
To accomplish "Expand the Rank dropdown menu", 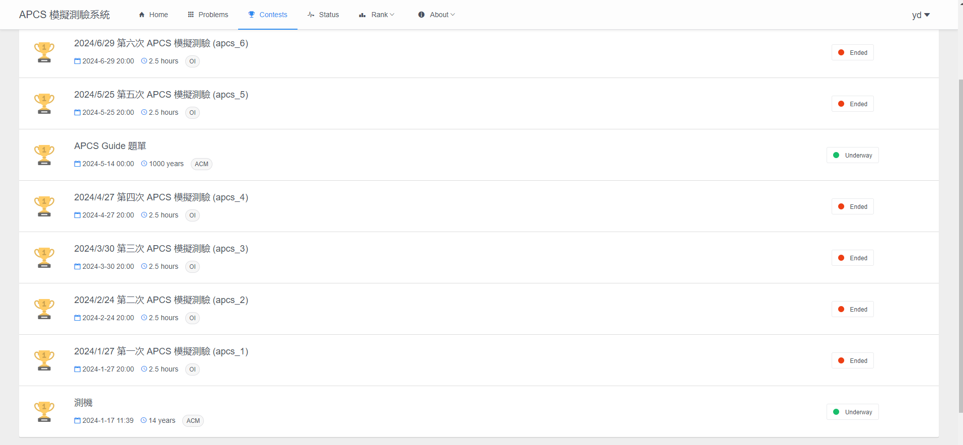I will [x=377, y=15].
